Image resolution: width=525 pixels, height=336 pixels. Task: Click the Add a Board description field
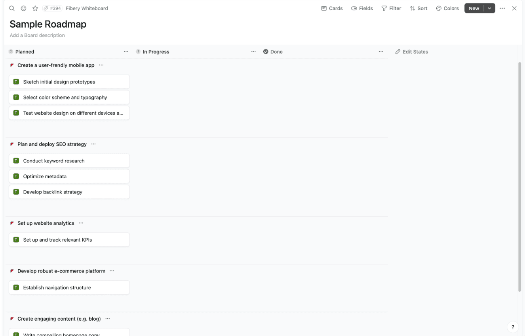(x=37, y=35)
